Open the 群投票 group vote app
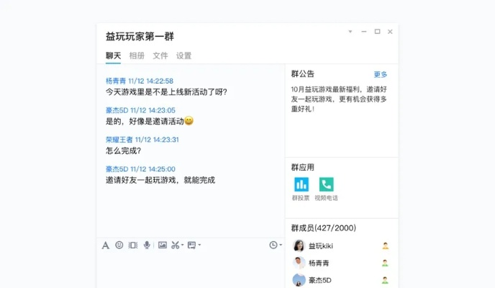Image resolution: width=495 pixels, height=288 pixels. tap(301, 184)
